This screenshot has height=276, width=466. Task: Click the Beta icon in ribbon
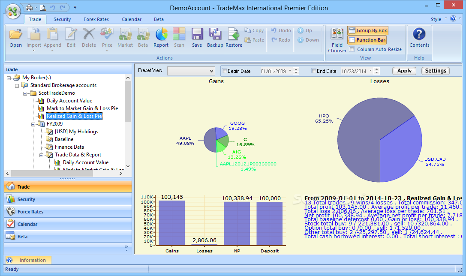(x=143, y=34)
